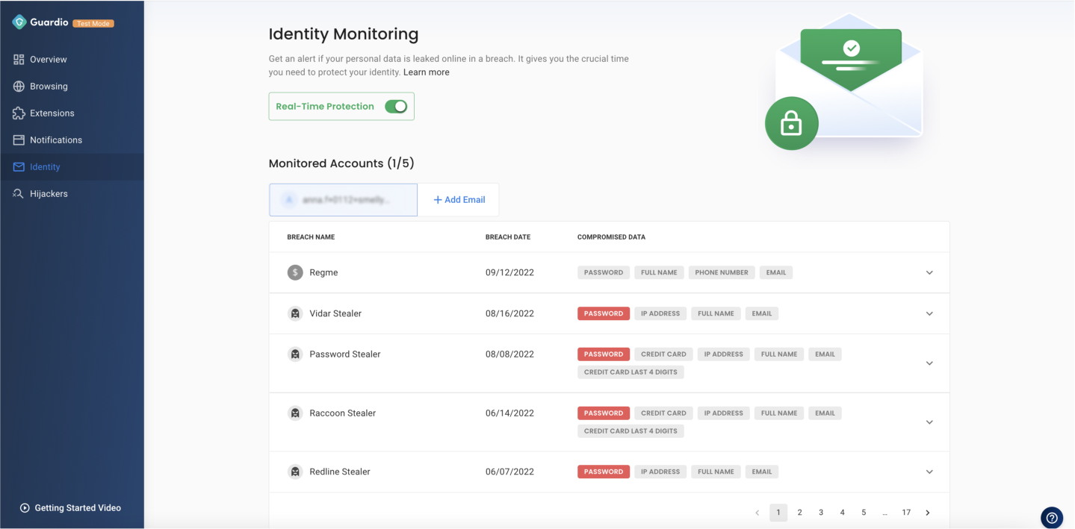Click the Add Email button
Screen dimensions: 1075x529
459,200
